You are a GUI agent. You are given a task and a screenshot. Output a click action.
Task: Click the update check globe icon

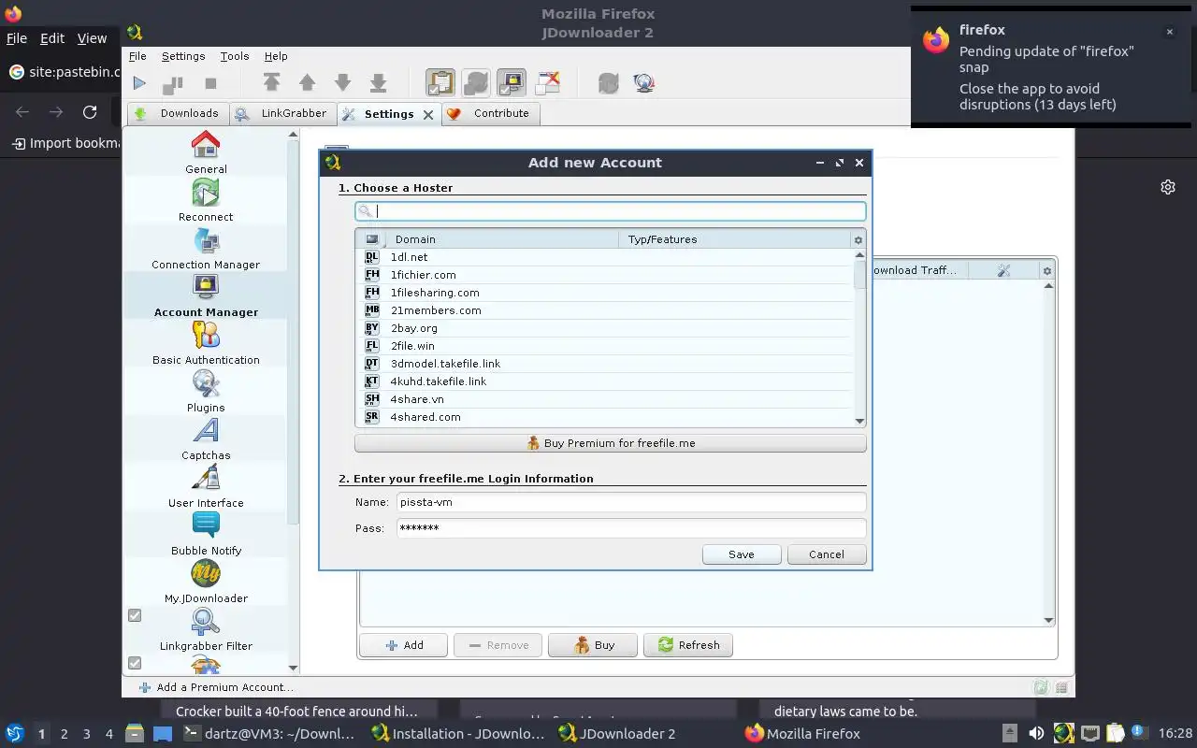pos(643,83)
